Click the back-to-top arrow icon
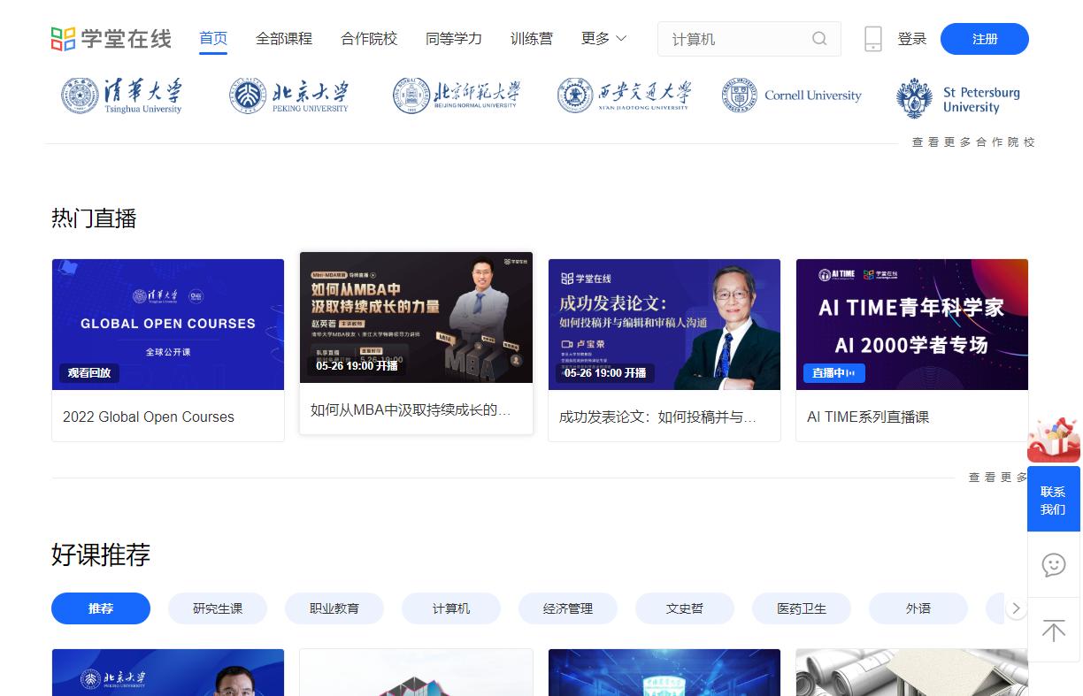 (1053, 631)
